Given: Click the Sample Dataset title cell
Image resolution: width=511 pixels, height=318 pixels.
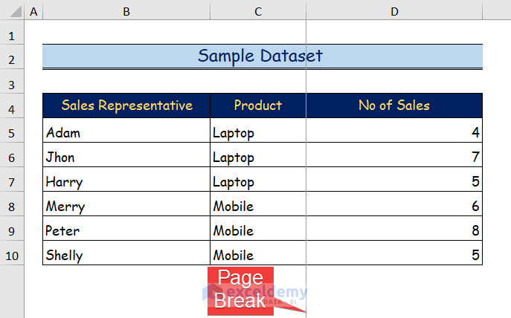Looking at the screenshot, I should pos(262,56).
